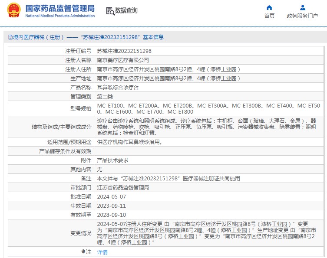327x258 pixels.
Task: Click the 境内医疗器械（注册）基本信息 header
Action: tap(86, 37)
